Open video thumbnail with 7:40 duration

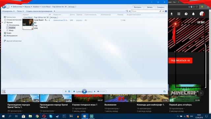pyautogui.click(x=23, y=98)
